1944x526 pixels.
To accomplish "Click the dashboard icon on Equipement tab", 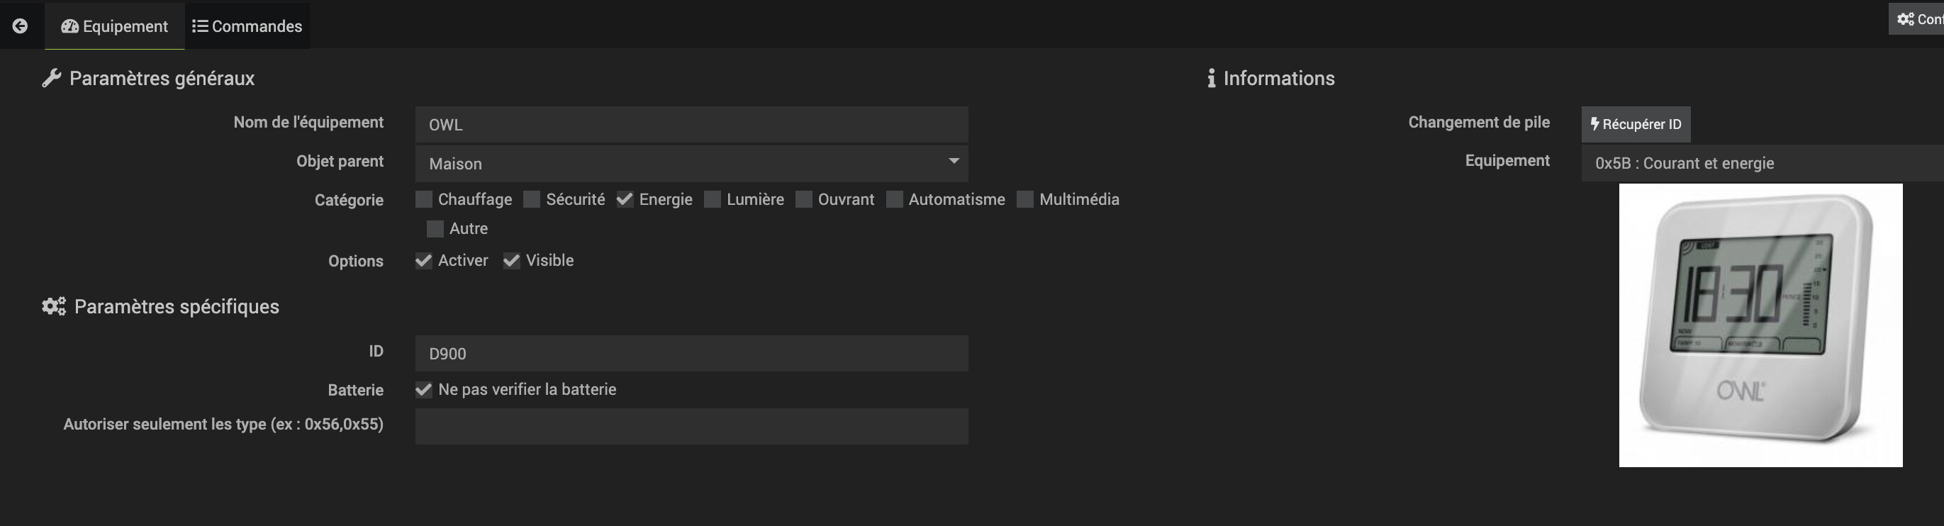I will (70, 26).
